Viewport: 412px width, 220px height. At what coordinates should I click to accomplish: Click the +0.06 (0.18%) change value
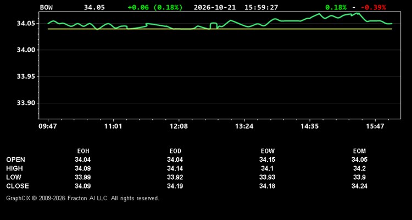pos(155,7)
